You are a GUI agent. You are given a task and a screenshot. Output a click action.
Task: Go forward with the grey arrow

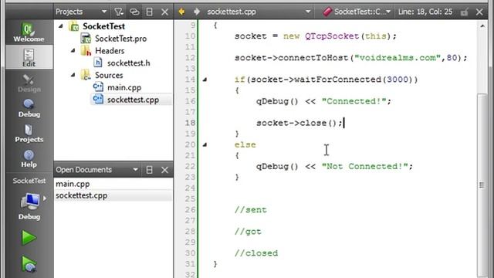pyautogui.click(x=197, y=12)
